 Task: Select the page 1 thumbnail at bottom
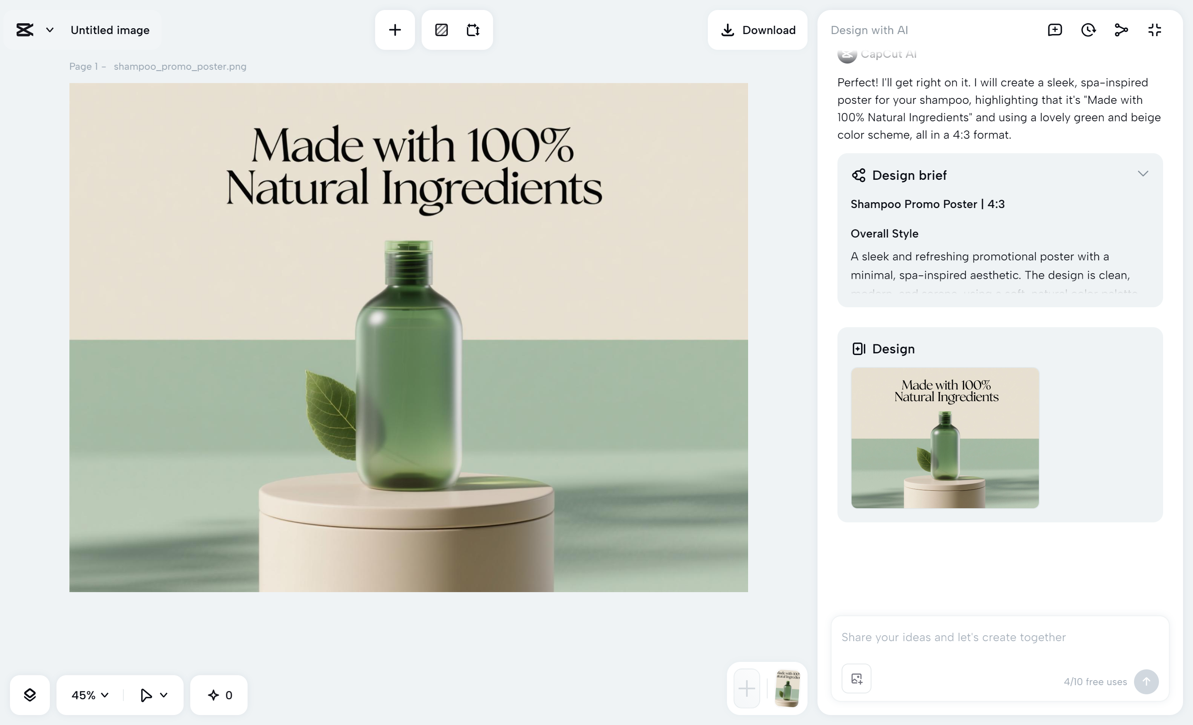click(x=787, y=688)
